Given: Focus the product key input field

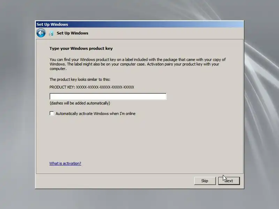Looking at the screenshot, I should 108,96.
